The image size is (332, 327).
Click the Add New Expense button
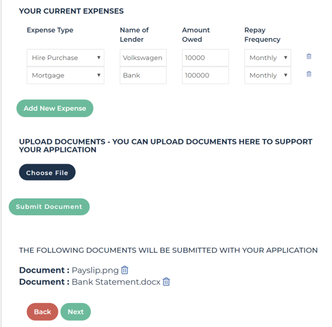click(x=55, y=108)
